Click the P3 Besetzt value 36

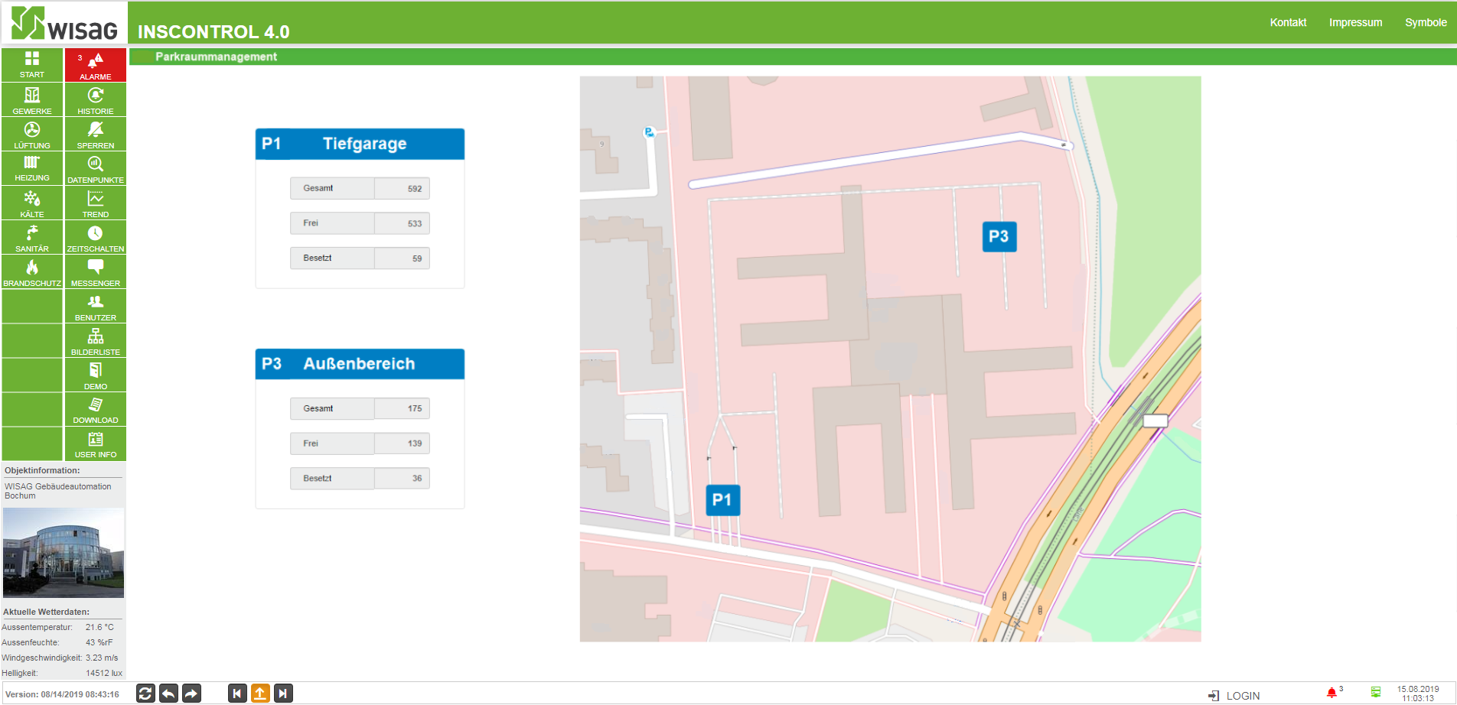point(402,479)
